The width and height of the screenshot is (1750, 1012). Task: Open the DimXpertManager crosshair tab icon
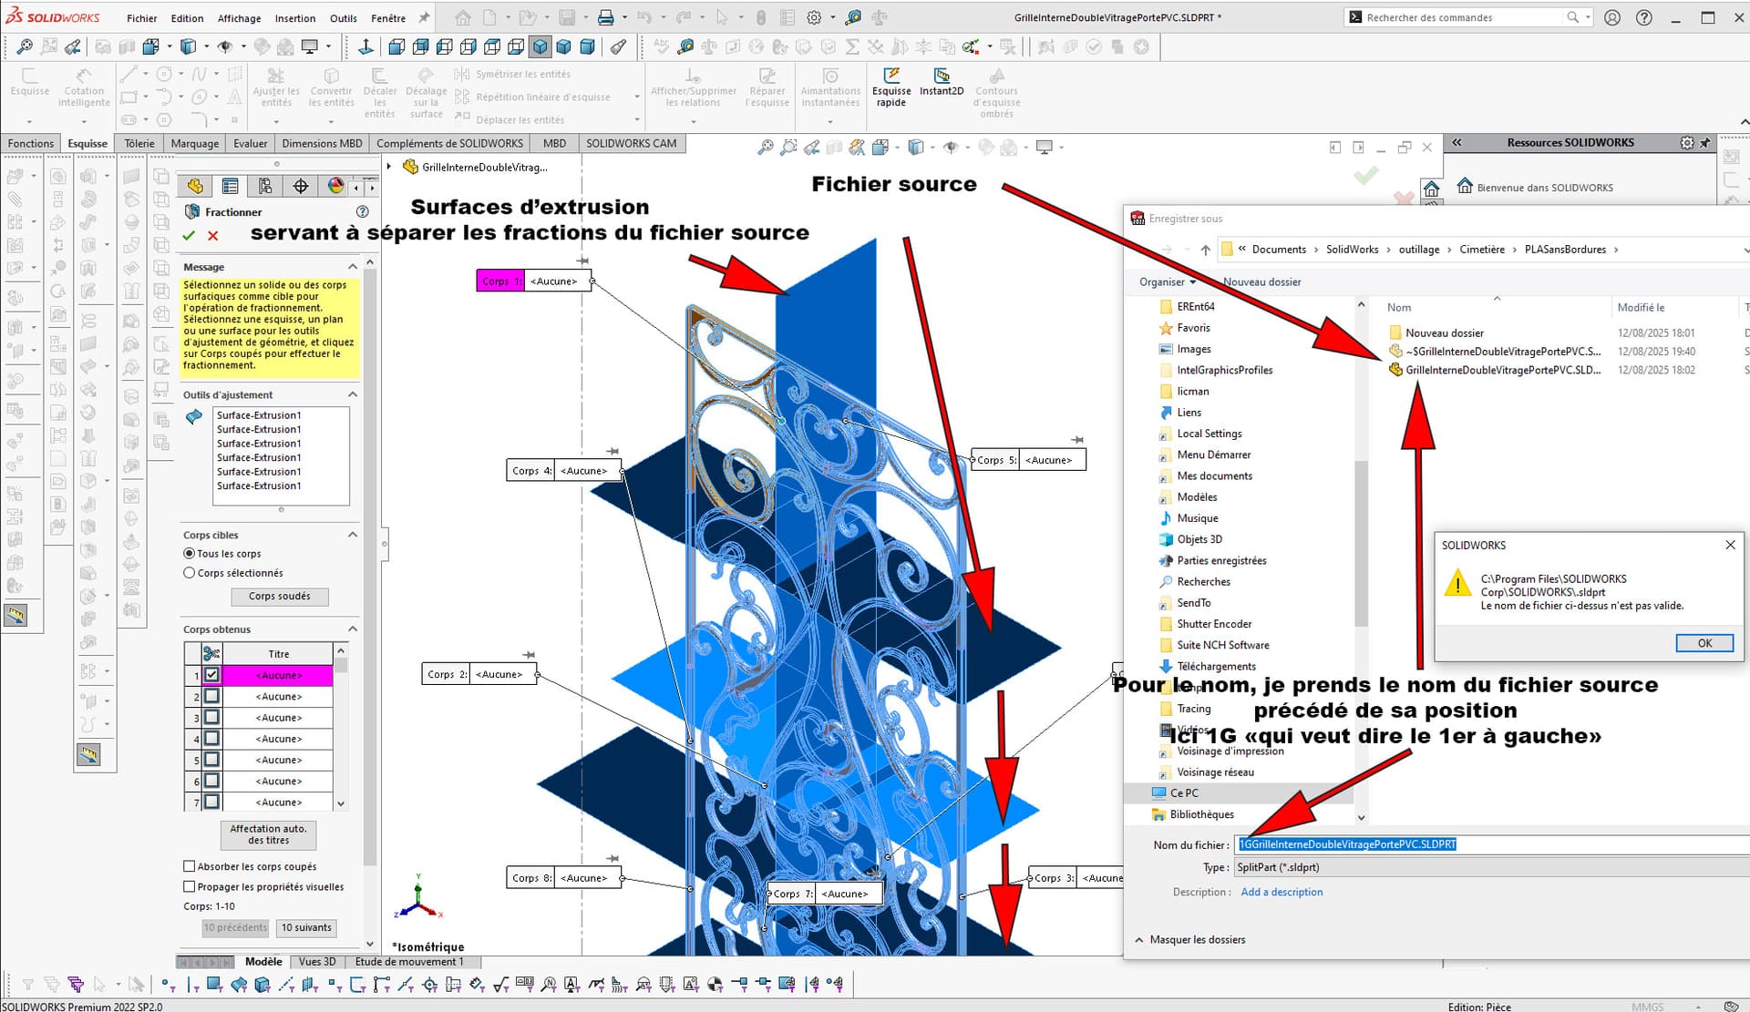click(x=301, y=186)
